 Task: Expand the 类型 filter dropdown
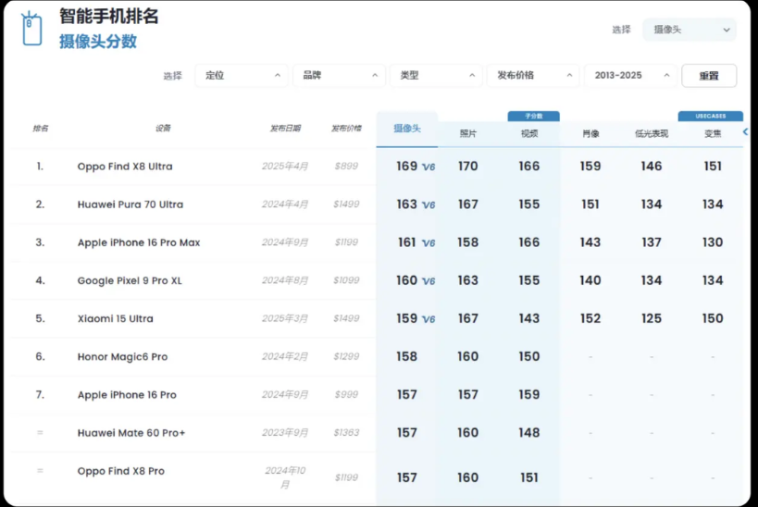pyautogui.click(x=437, y=75)
